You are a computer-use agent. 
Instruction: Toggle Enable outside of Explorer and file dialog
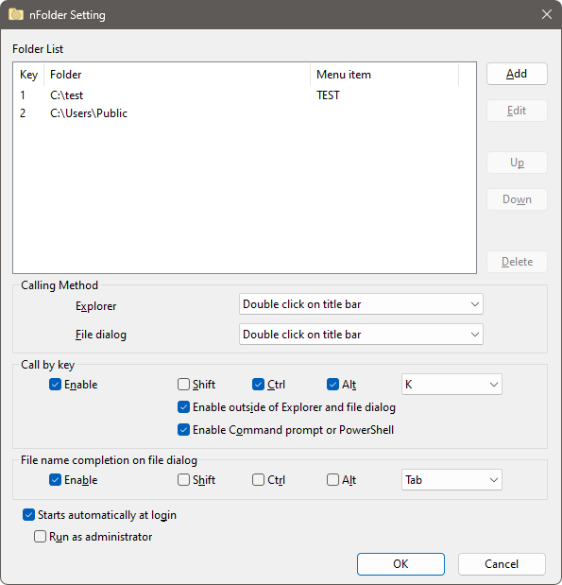[183, 407]
